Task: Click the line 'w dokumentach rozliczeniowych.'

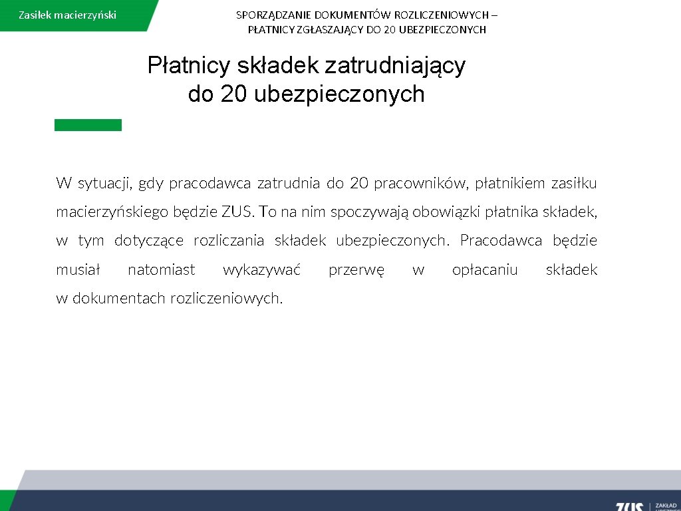Action: pyautogui.click(x=170, y=298)
